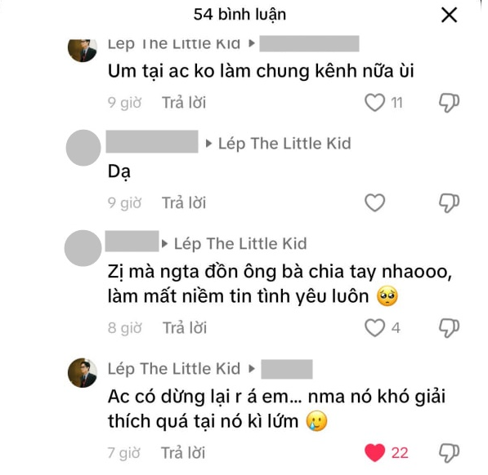Dislike the "Zị mà ngta đồn" comment
The height and width of the screenshot is (475, 488).
click(449, 328)
